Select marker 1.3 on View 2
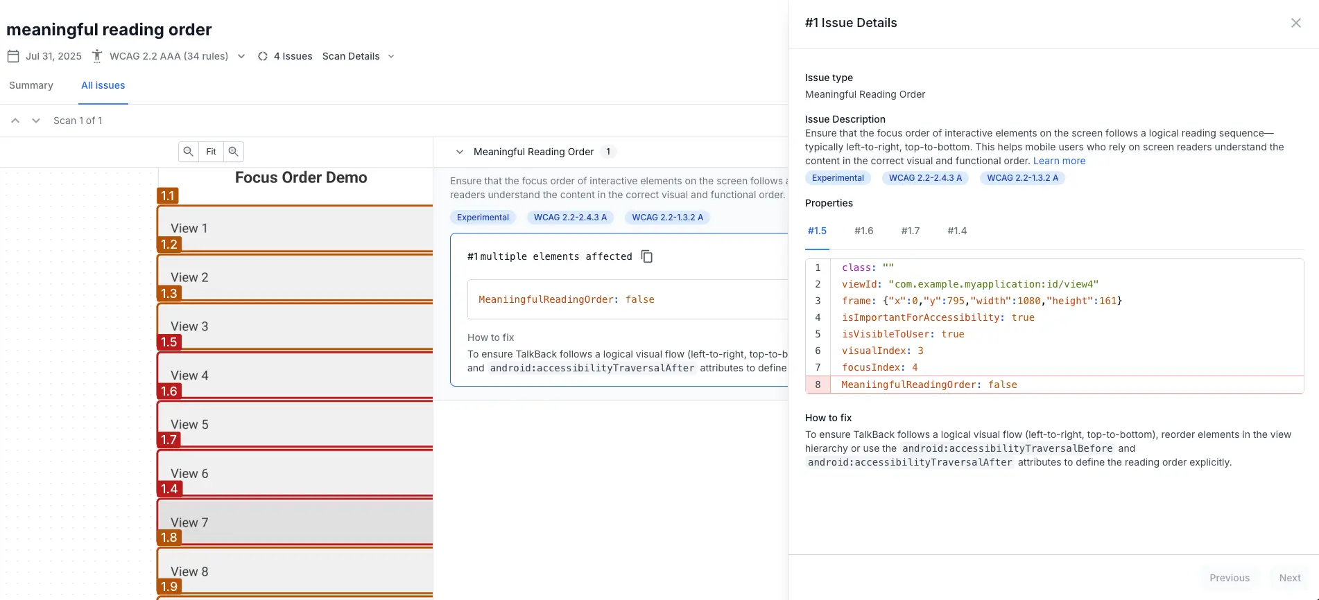This screenshot has height=600, width=1319. coord(169,294)
